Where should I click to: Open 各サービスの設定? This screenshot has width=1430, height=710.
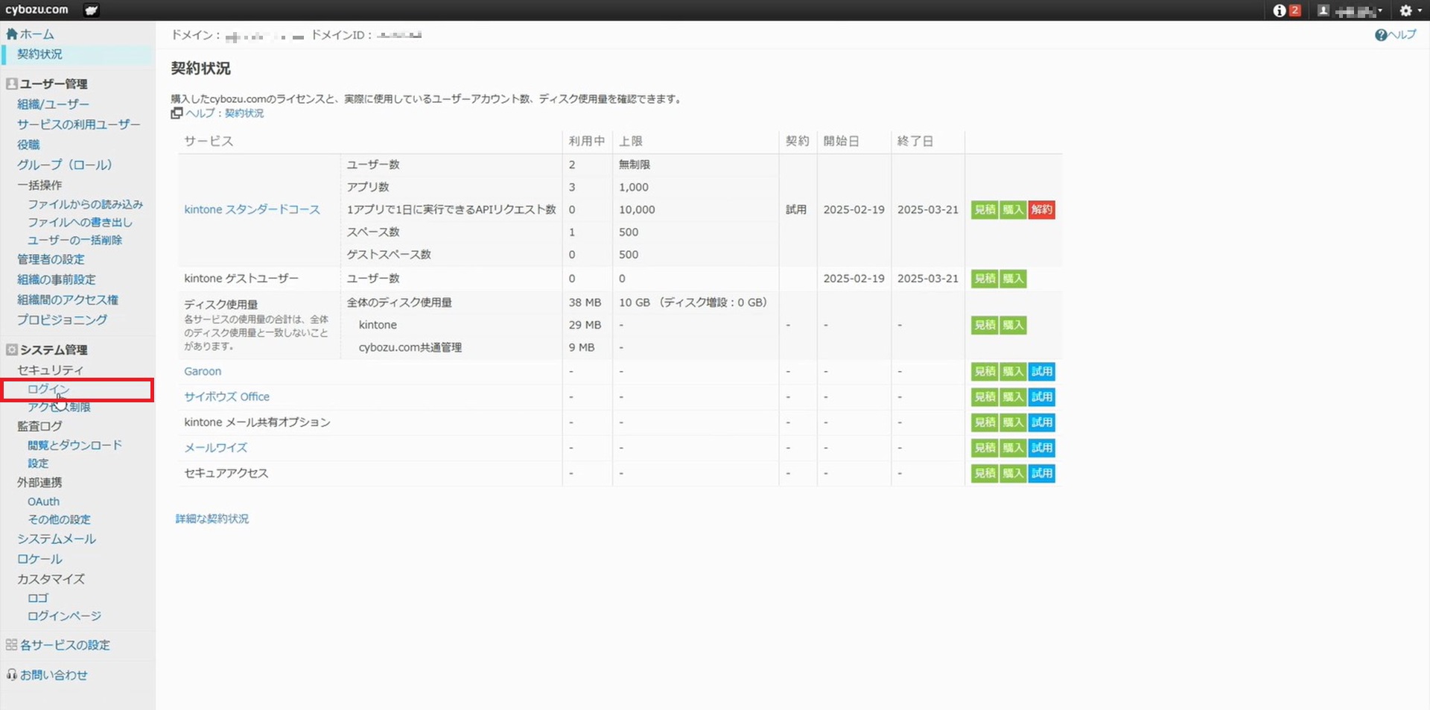coord(65,645)
